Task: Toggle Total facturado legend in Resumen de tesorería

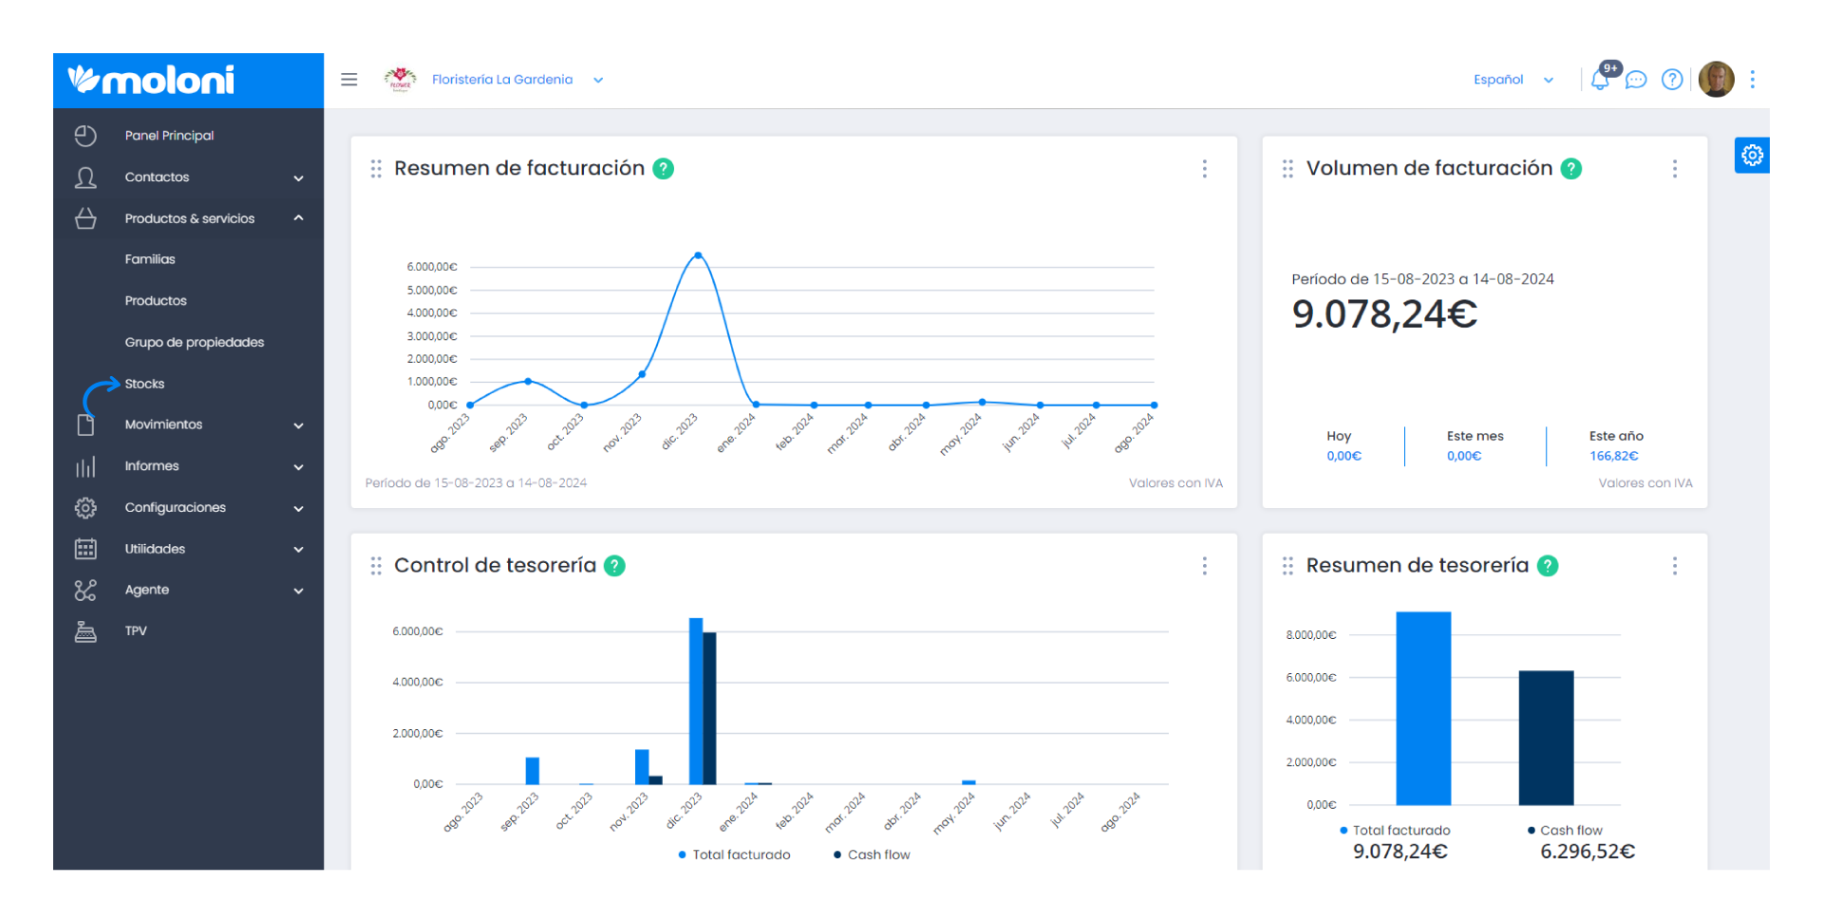Action: click(x=1395, y=831)
